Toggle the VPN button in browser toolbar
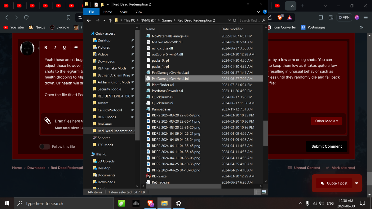The image size is (372, 209). [x=344, y=17]
